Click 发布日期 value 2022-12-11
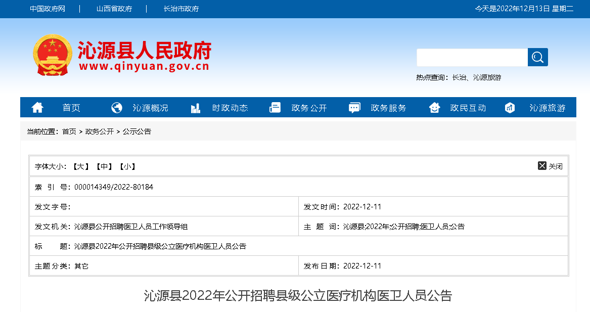590x312 pixels. point(362,265)
